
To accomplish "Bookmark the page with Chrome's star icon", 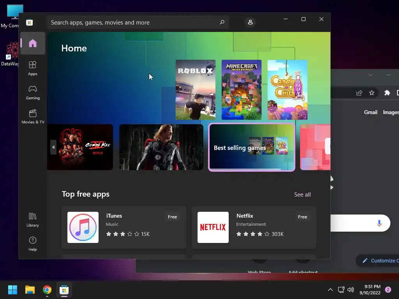I will [371, 93].
